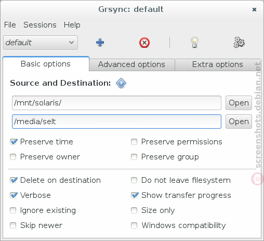Open the default session dropdown
This screenshot has width=264, height=241.
pyautogui.click(x=41, y=43)
